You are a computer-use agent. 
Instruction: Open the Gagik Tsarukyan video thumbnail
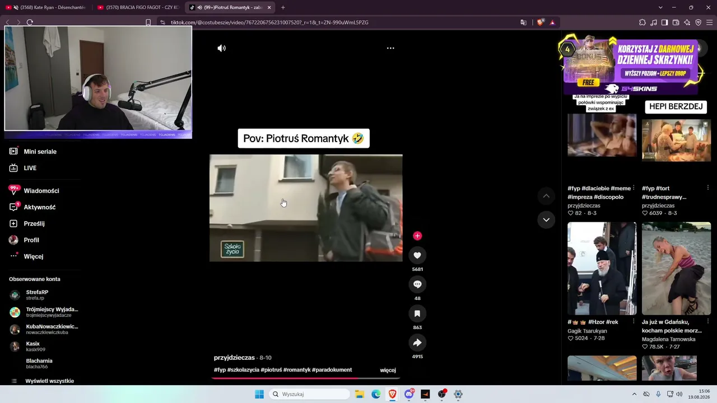click(x=602, y=269)
